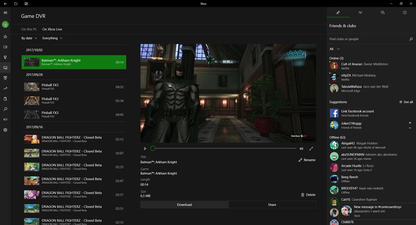
Task: Switch to the Activity alerts panel tab
Action: (405, 12)
